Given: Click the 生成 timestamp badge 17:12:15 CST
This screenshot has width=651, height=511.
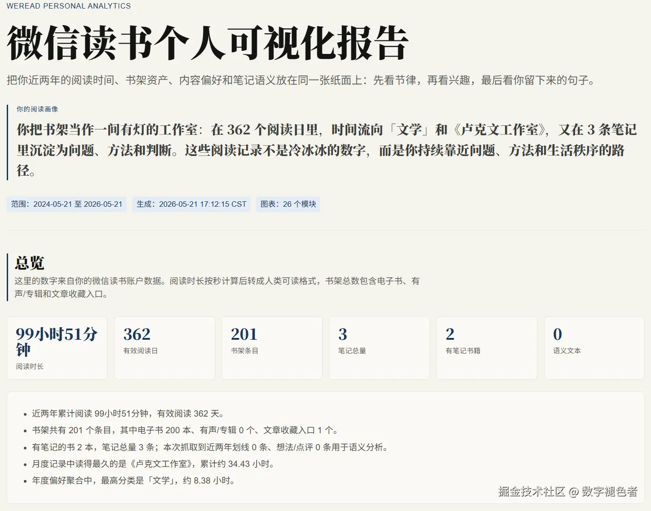Looking at the screenshot, I should click(x=191, y=204).
